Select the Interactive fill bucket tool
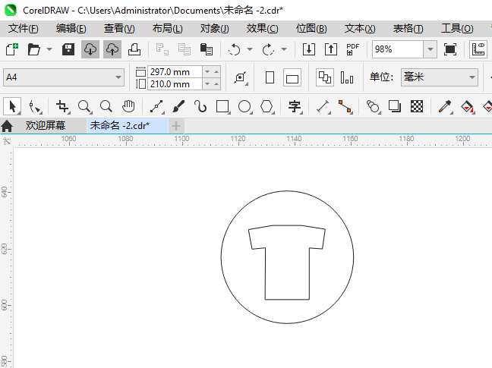Viewport: 492px width, 368px height. click(467, 106)
